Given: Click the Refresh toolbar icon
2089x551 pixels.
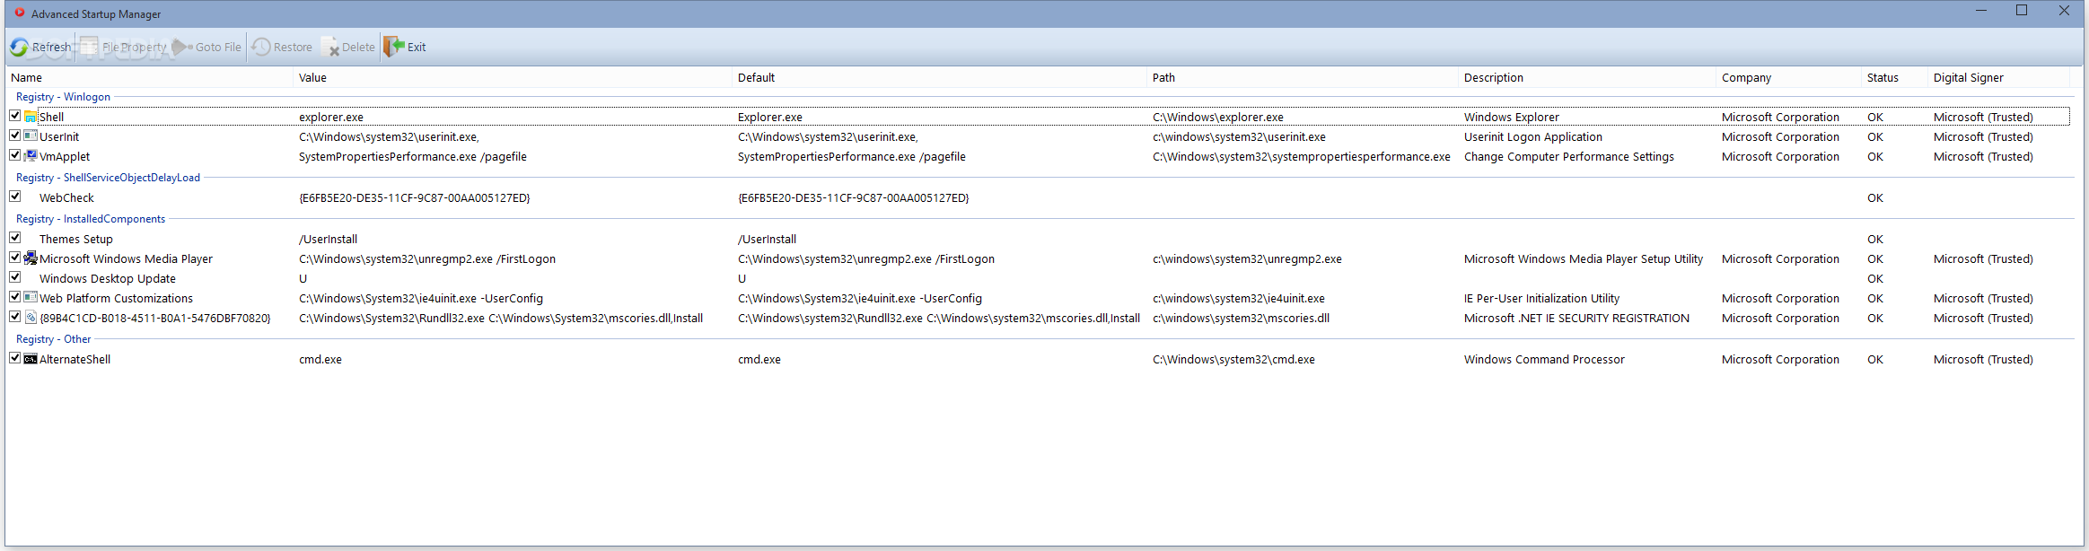Looking at the screenshot, I should click(x=20, y=47).
